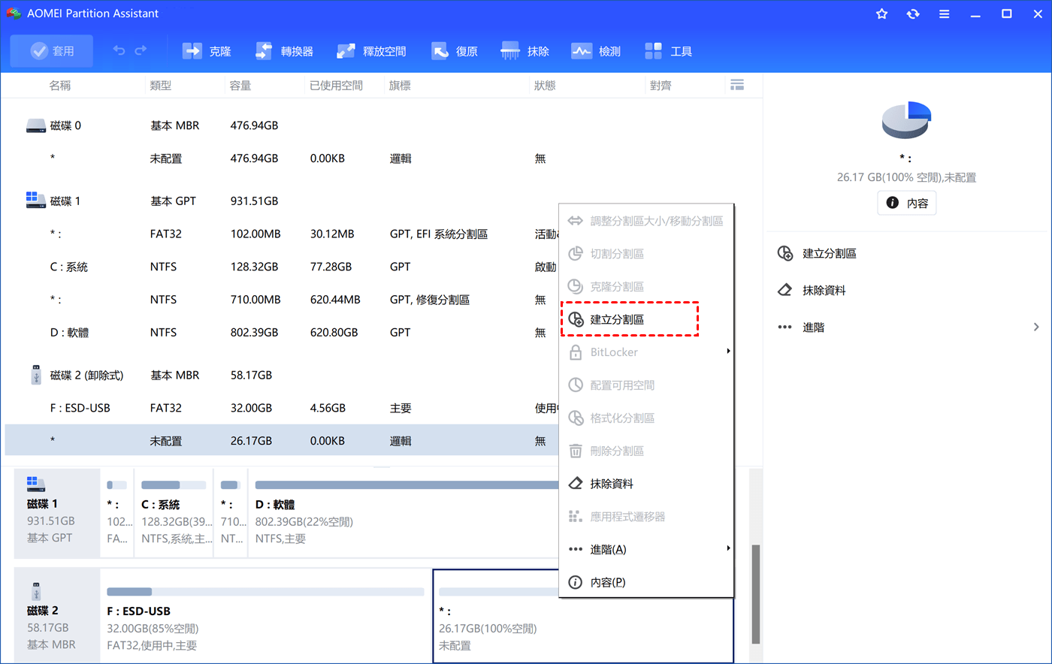1052x664 pixels.
Task: Click the 102MB EFI block in disk map
Action: pyautogui.click(x=117, y=513)
